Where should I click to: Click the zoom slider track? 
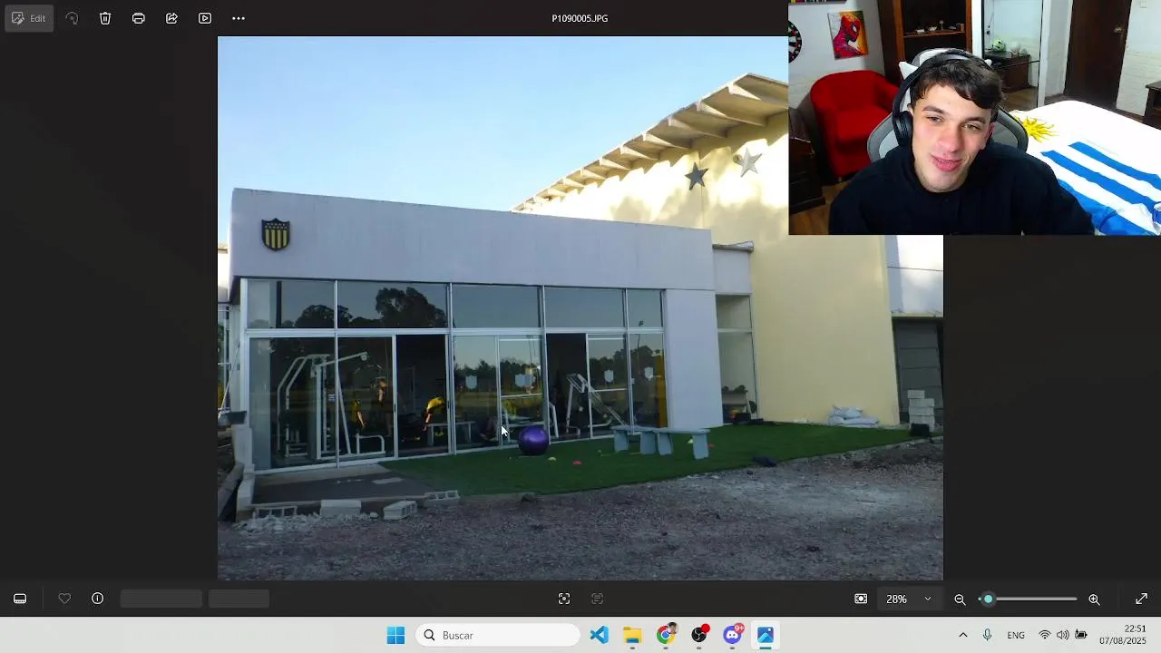click(x=1029, y=599)
